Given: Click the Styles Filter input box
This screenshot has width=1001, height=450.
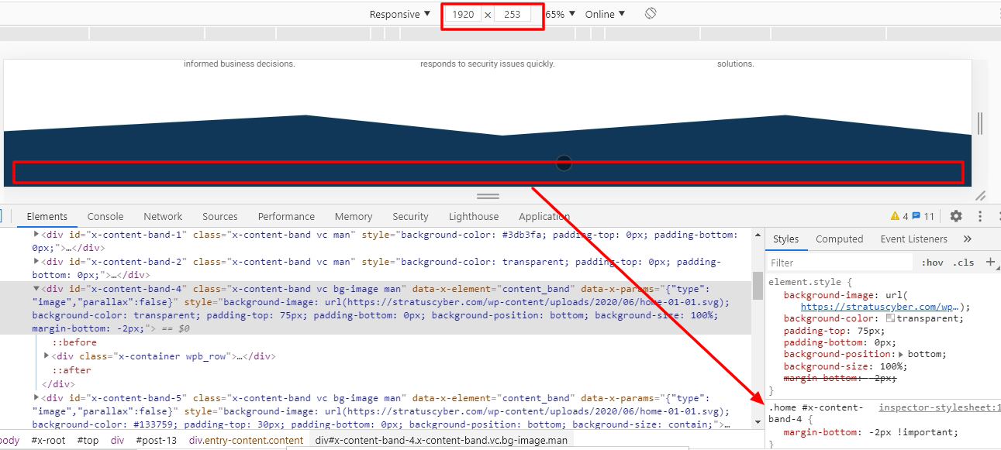Looking at the screenshot, I should (x=840, y=263).
